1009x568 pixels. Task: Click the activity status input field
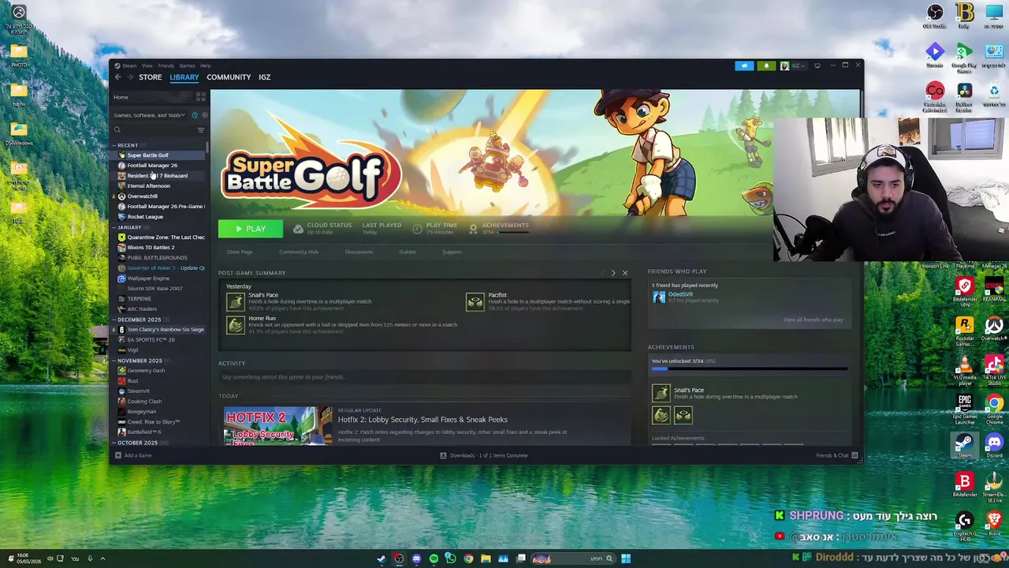click(x=424, y=377)
